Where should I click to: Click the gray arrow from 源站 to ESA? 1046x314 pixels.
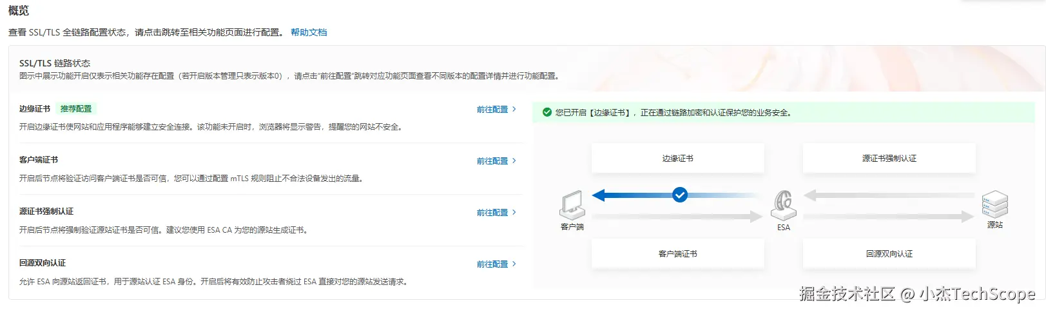coord(889,195)
